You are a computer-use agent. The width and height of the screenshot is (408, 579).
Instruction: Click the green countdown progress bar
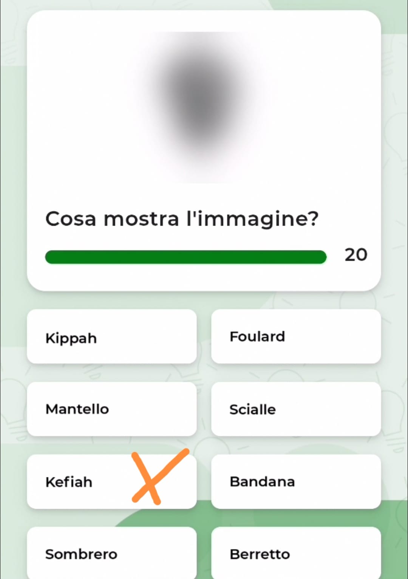click(185, 257)
